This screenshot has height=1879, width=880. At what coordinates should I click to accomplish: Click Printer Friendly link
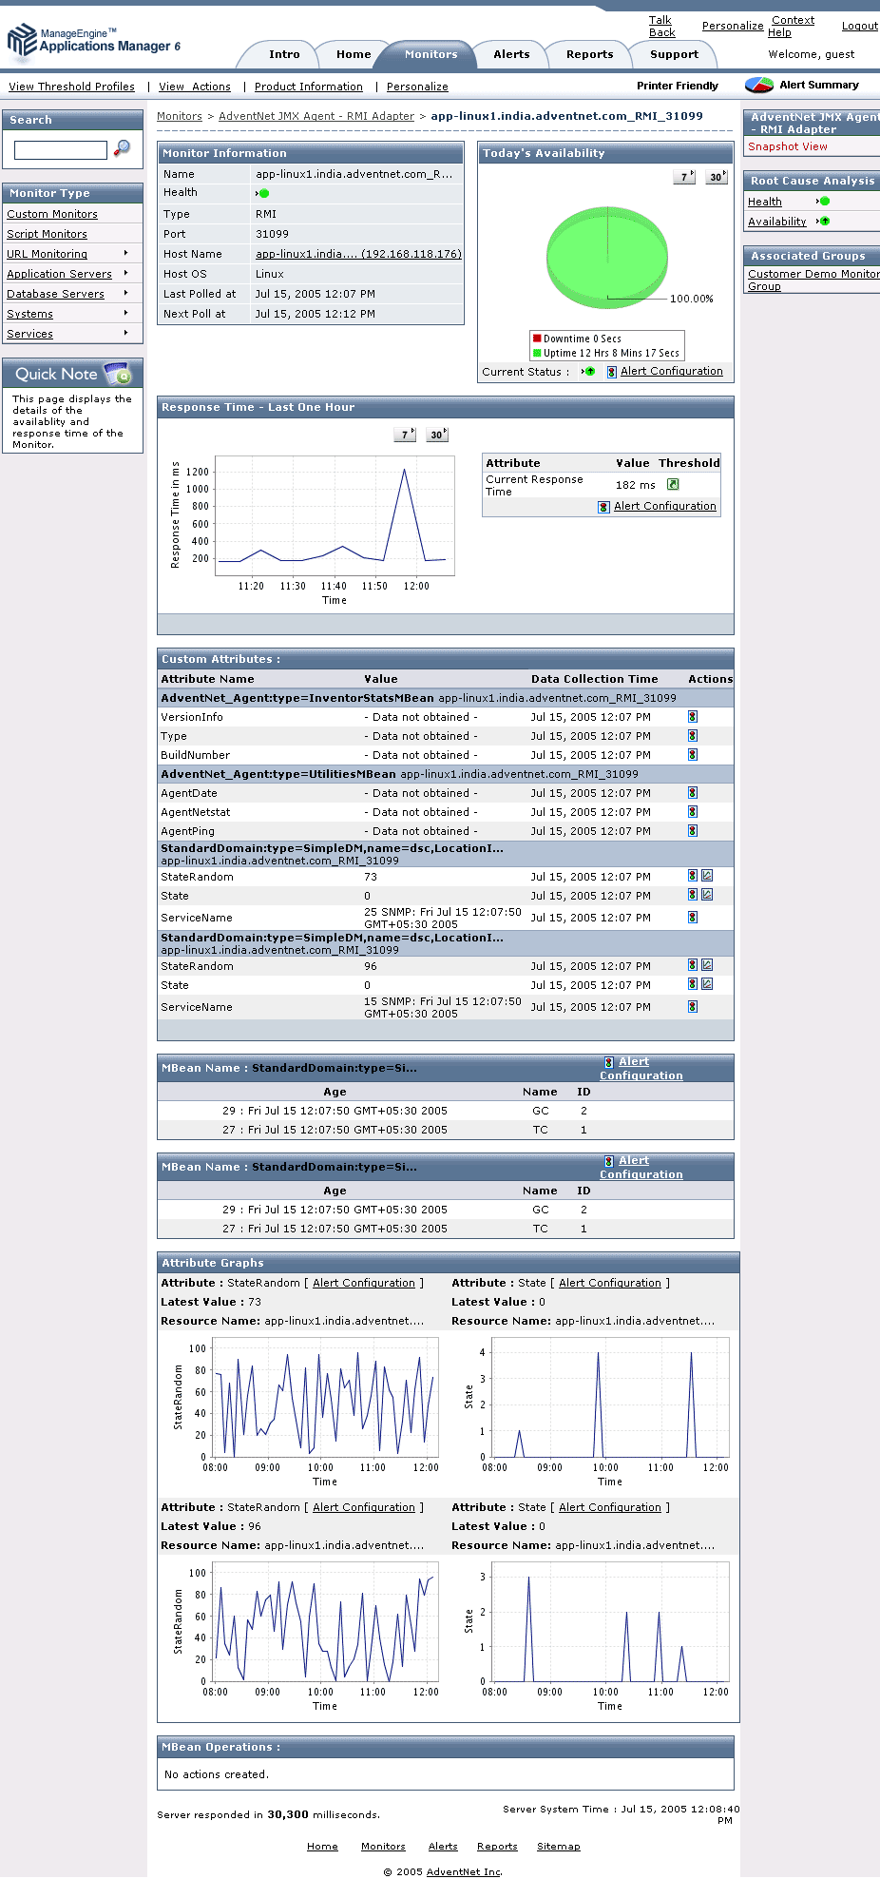coord(678,86)
